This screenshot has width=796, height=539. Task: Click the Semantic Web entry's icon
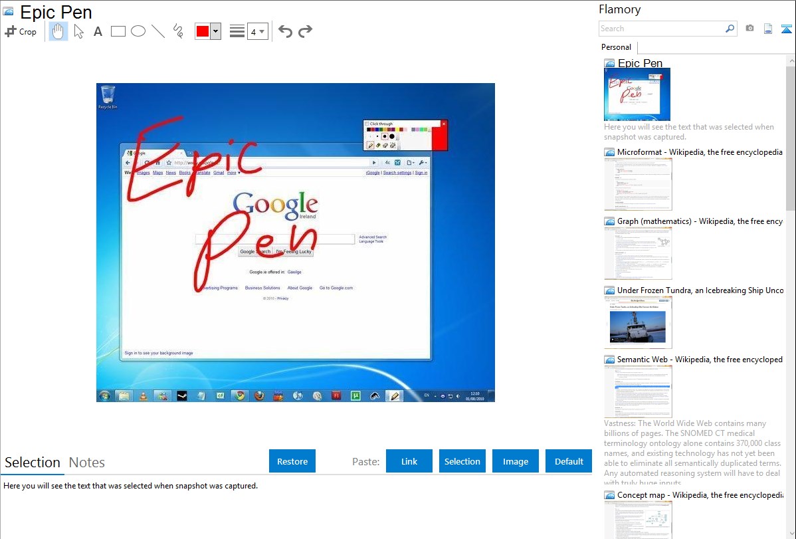coord(609,360)
